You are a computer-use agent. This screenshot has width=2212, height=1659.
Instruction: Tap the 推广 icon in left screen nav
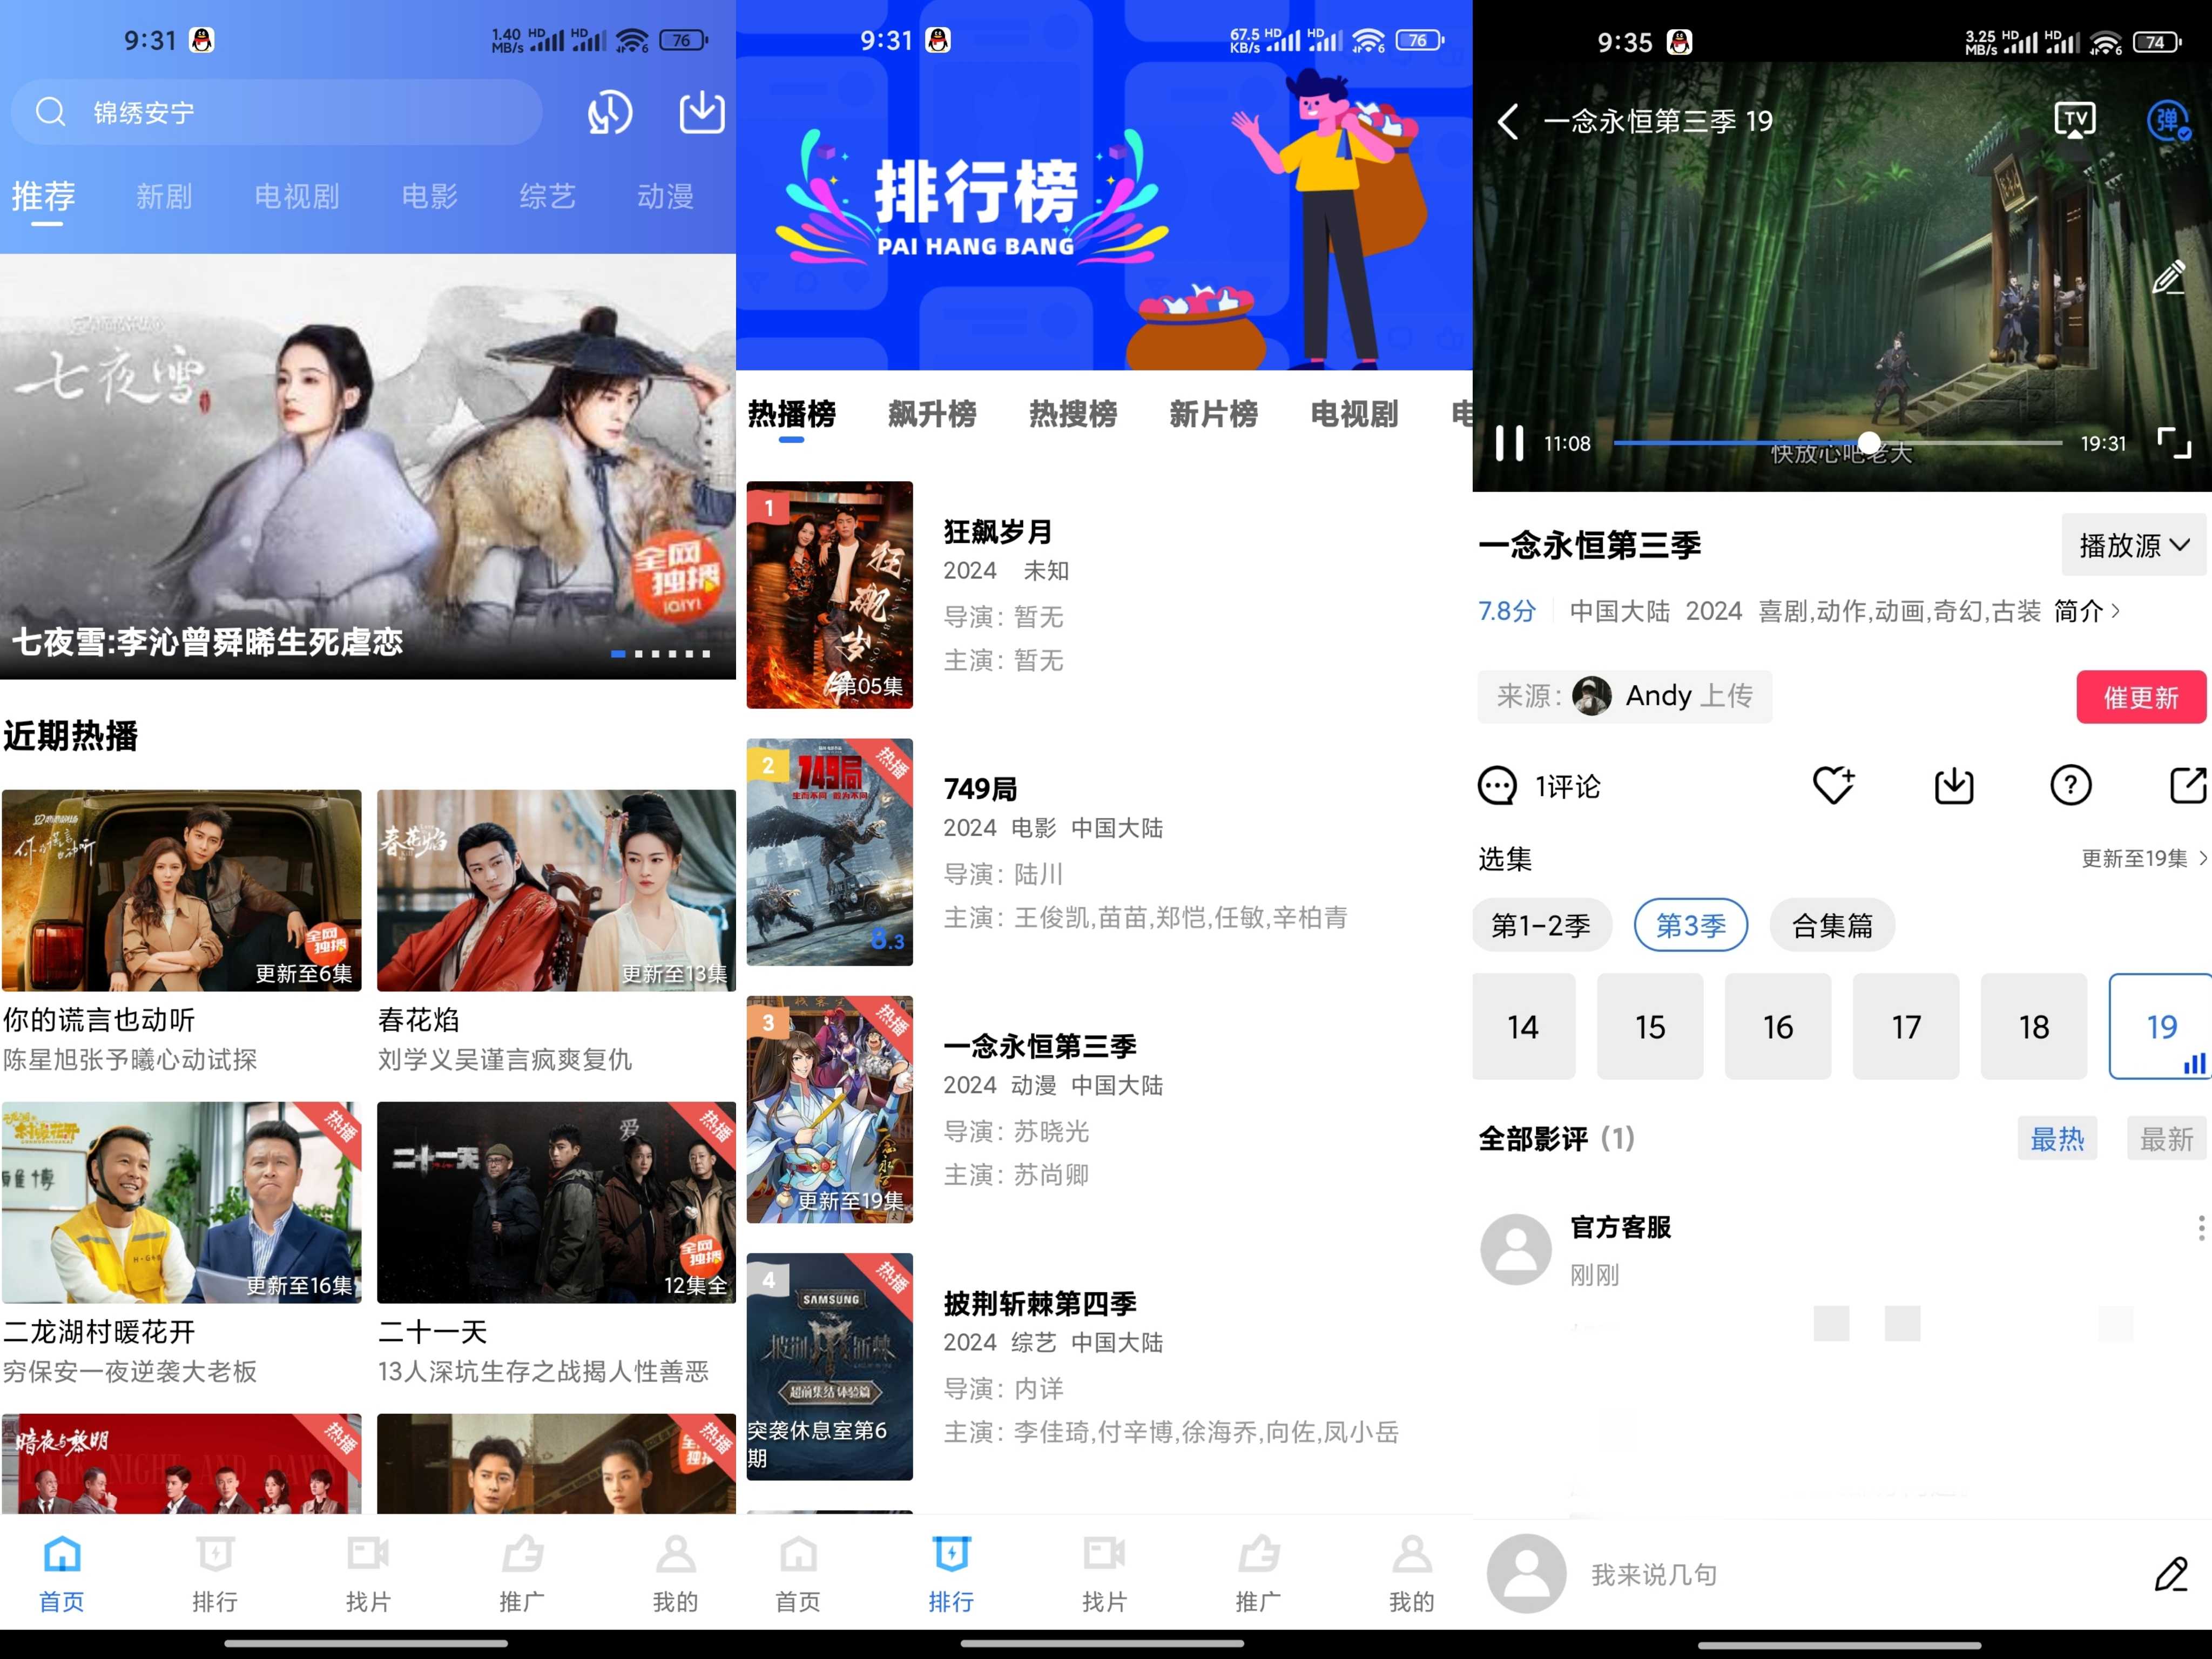coord(522,1554)
